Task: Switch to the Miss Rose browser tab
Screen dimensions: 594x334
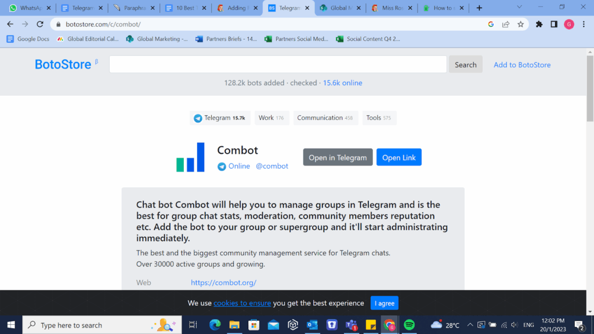Action: (392, 8)
